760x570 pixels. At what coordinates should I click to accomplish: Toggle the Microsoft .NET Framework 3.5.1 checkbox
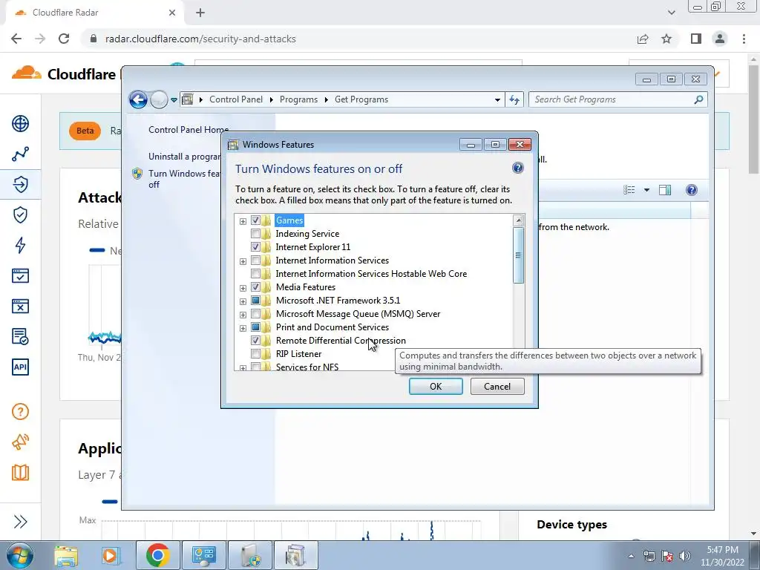(255, 301)
